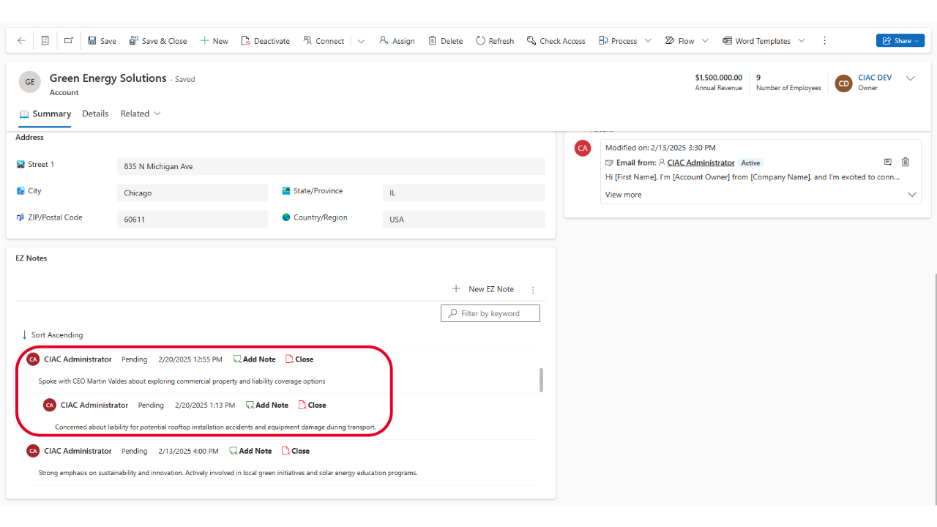
Task: Click the EZ Notes vertical scrollbar
Action: tap(542, 380)
